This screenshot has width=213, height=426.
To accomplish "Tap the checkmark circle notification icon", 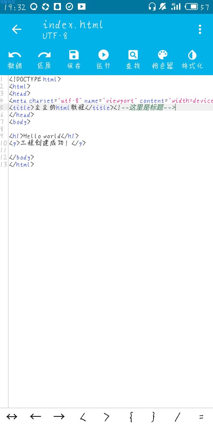I will [x=69, y=7].
